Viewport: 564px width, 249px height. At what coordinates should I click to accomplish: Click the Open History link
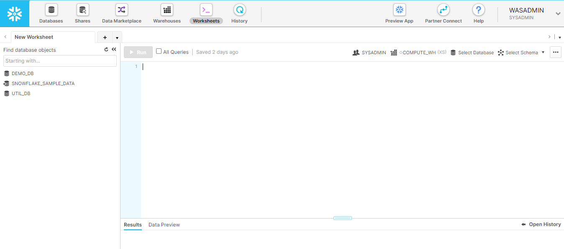(x=545, y=224)
